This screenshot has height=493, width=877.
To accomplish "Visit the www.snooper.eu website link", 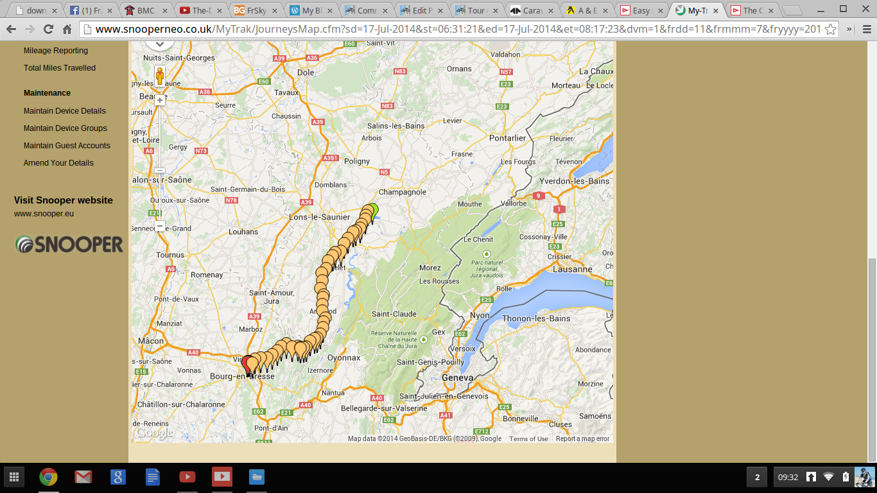I will [x=44, y=214].
